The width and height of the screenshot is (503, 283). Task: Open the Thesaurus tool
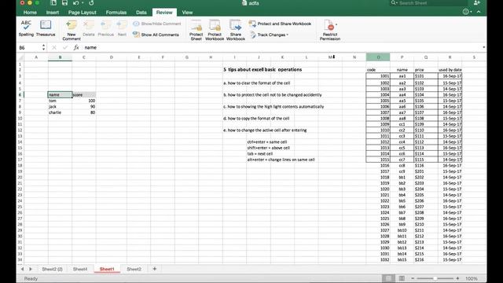[46, 28]
